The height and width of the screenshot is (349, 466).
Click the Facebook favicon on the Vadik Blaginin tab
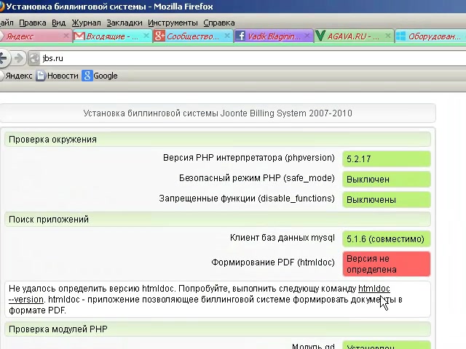point(240,36)
